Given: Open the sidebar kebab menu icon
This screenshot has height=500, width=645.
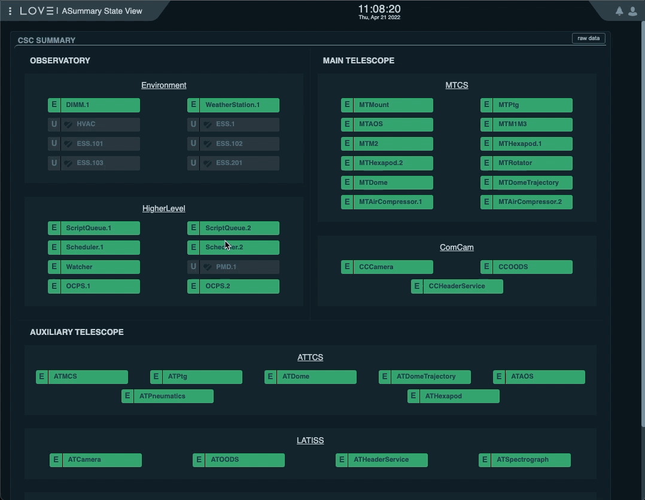Looking at the screenshot, I should pos(9,10).
